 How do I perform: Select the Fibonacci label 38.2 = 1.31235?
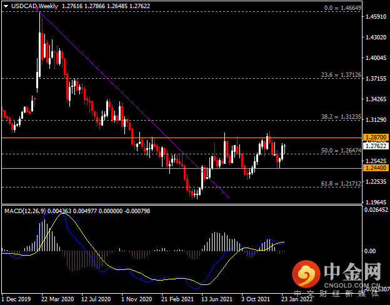[341, 117]
